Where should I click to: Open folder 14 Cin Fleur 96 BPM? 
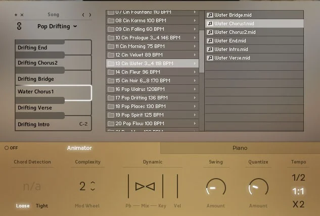coord(152,72)
